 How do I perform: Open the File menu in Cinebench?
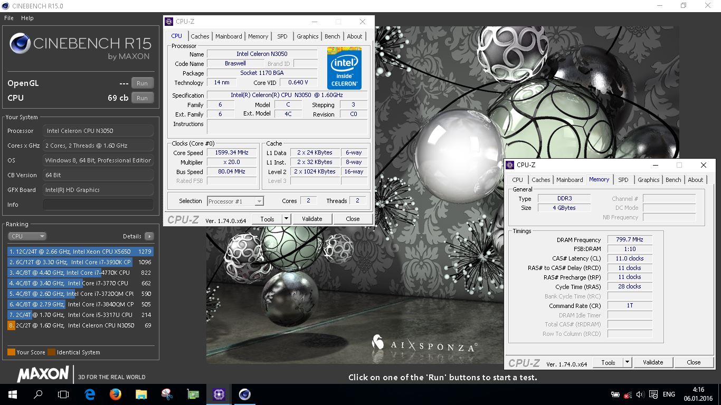tap(9, 18)
